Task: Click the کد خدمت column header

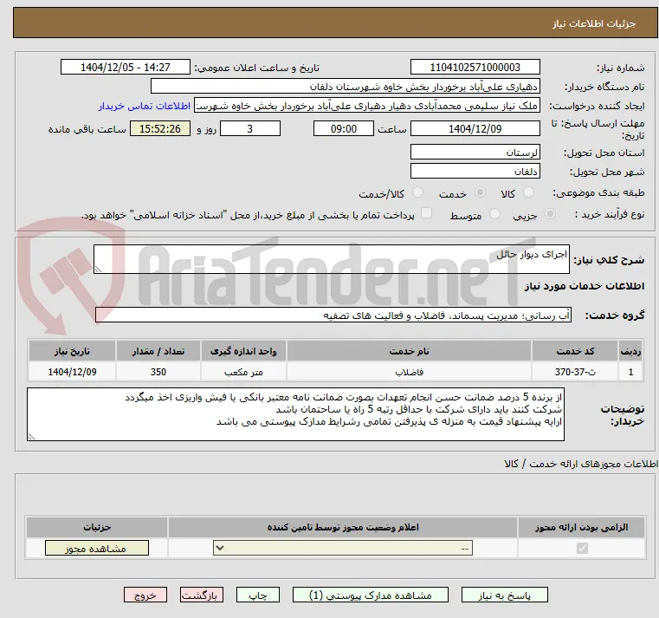Action: pyautogui.click(x=575, y=351)
